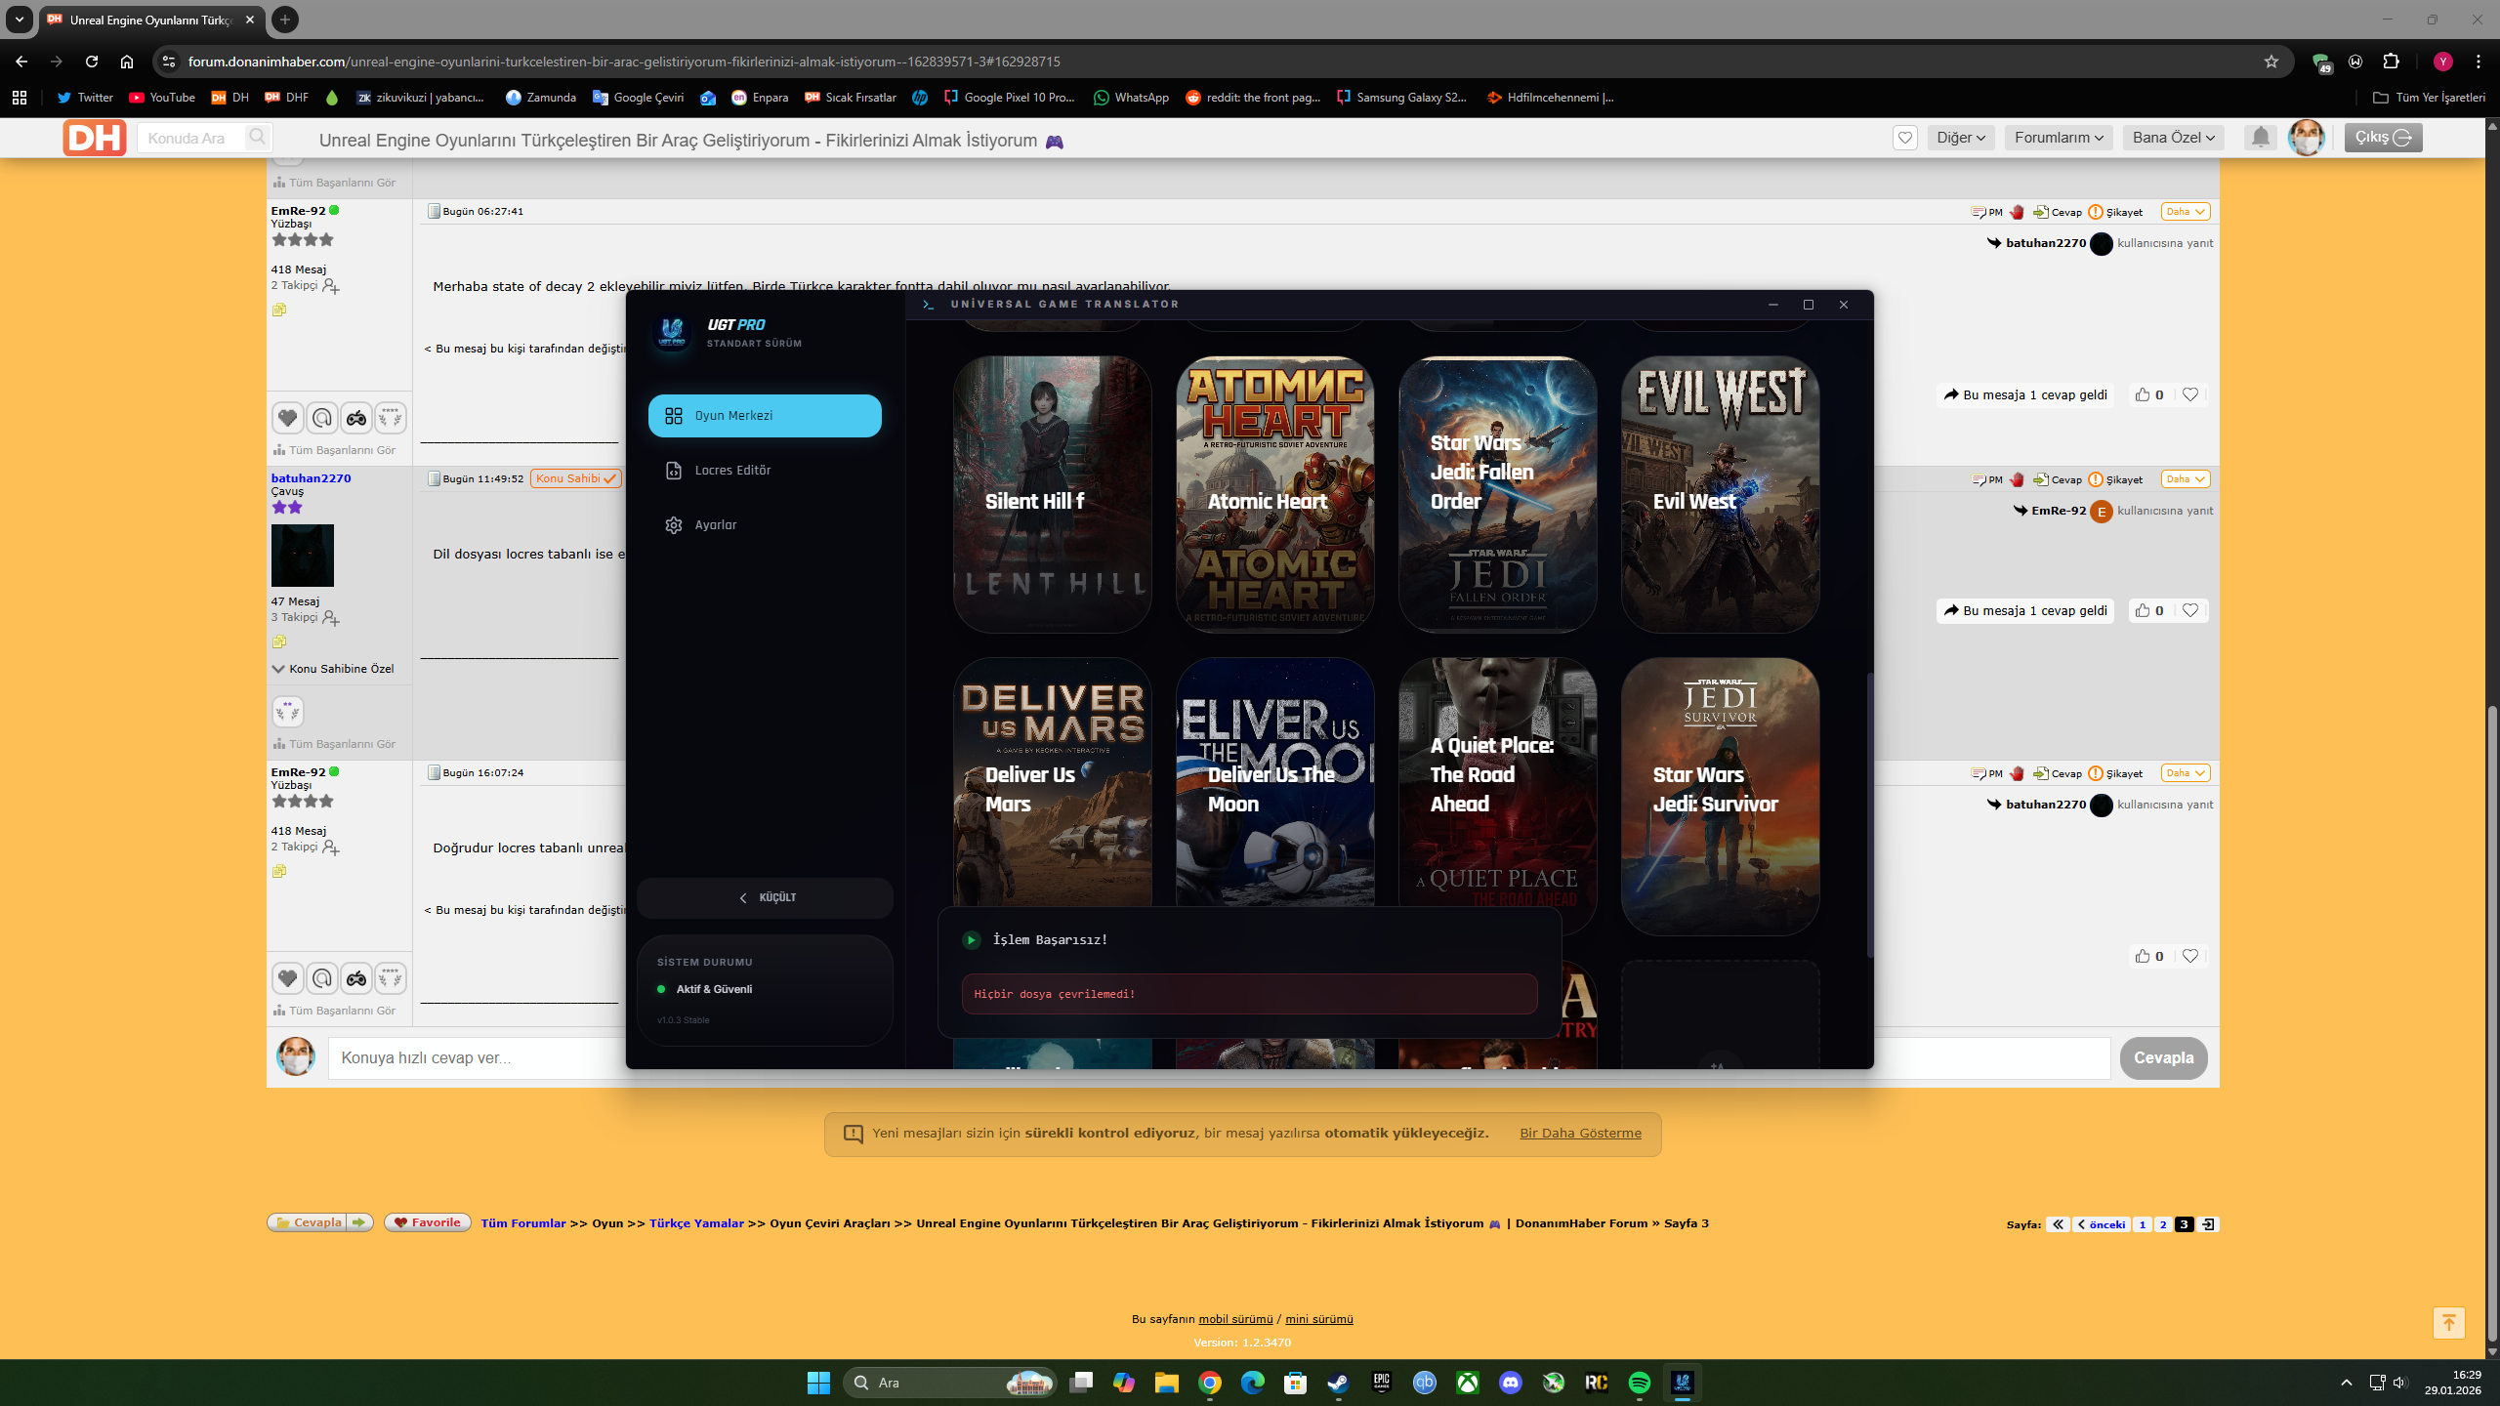2500x1406 pixels.
Task: Open the Atomic Heart game card
Action: tap(1274, 494)
